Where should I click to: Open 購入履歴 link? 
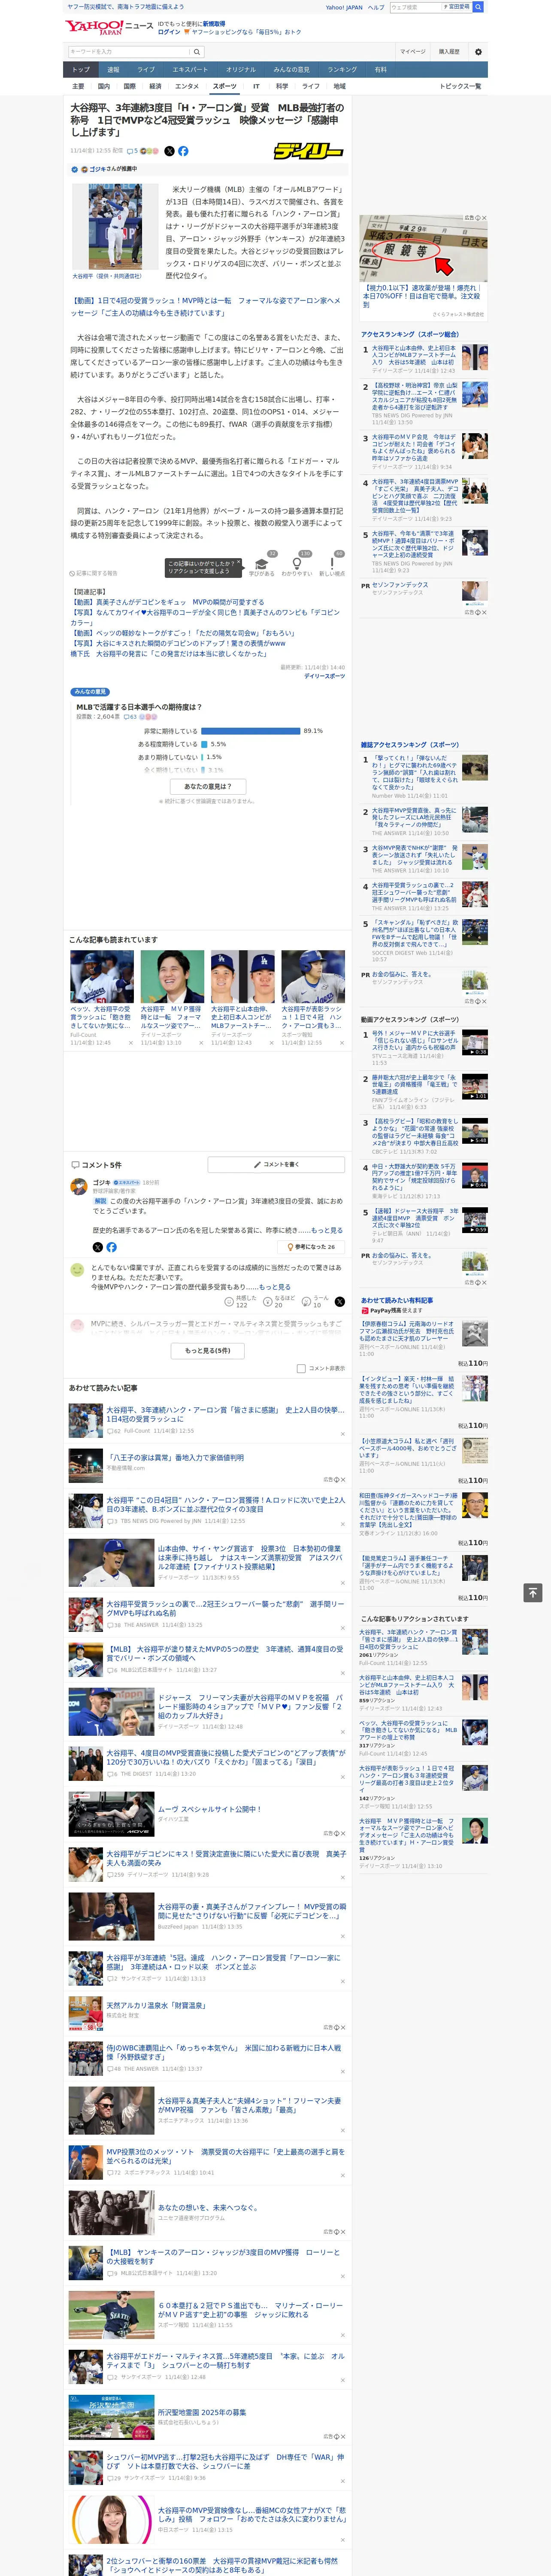[x=449, y=52]
